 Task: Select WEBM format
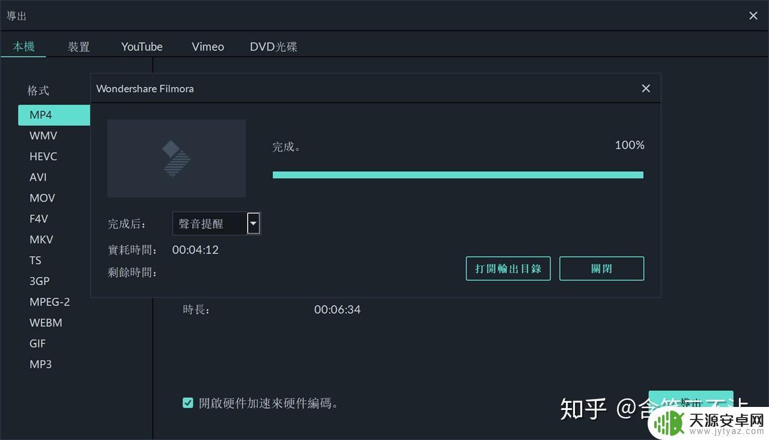[46, 323]
